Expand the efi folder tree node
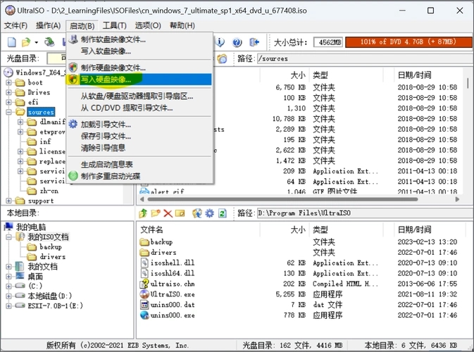 pos(8,102)
